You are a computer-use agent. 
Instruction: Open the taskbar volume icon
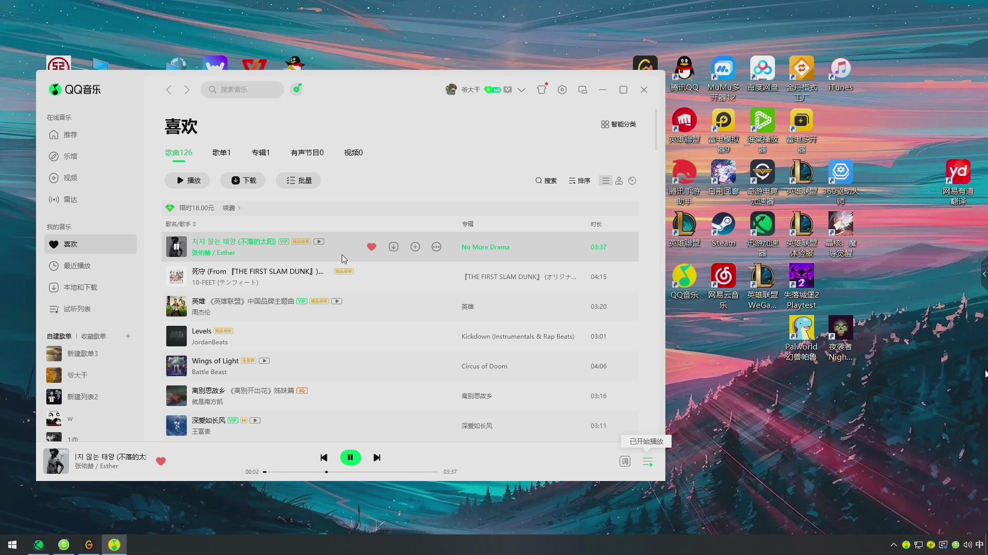pyautogui.click(x=967, y=545)
